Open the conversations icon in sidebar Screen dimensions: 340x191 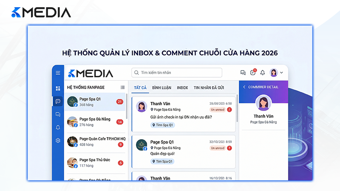58,114
